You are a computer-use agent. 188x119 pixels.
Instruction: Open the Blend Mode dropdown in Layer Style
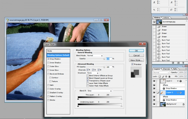(95, 56)
